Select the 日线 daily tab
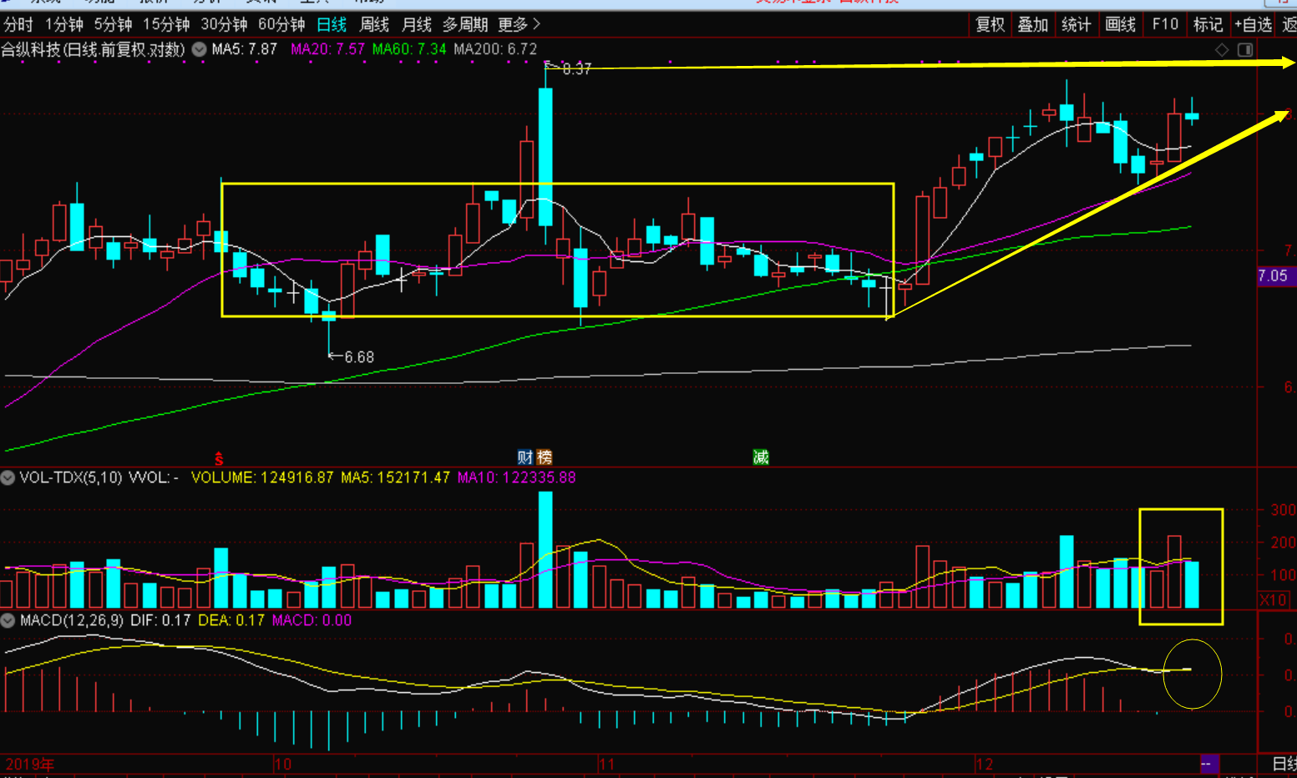This screenshot has height=778, width=1297. [332, 25]
